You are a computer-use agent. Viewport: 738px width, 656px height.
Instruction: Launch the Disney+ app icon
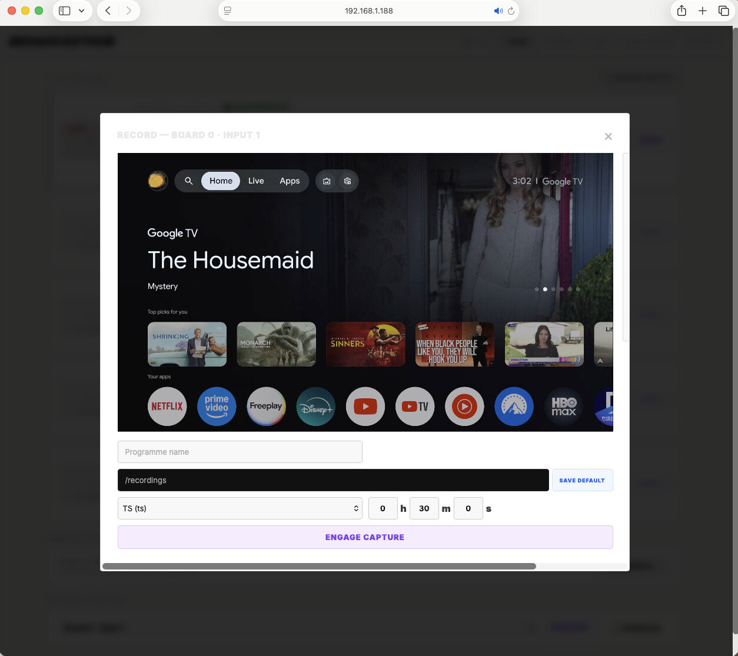[316, 407]
